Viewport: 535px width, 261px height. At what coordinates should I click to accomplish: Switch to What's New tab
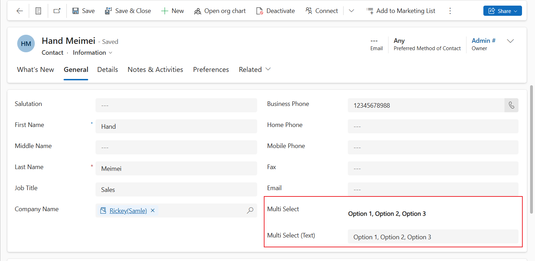[35, 69]
